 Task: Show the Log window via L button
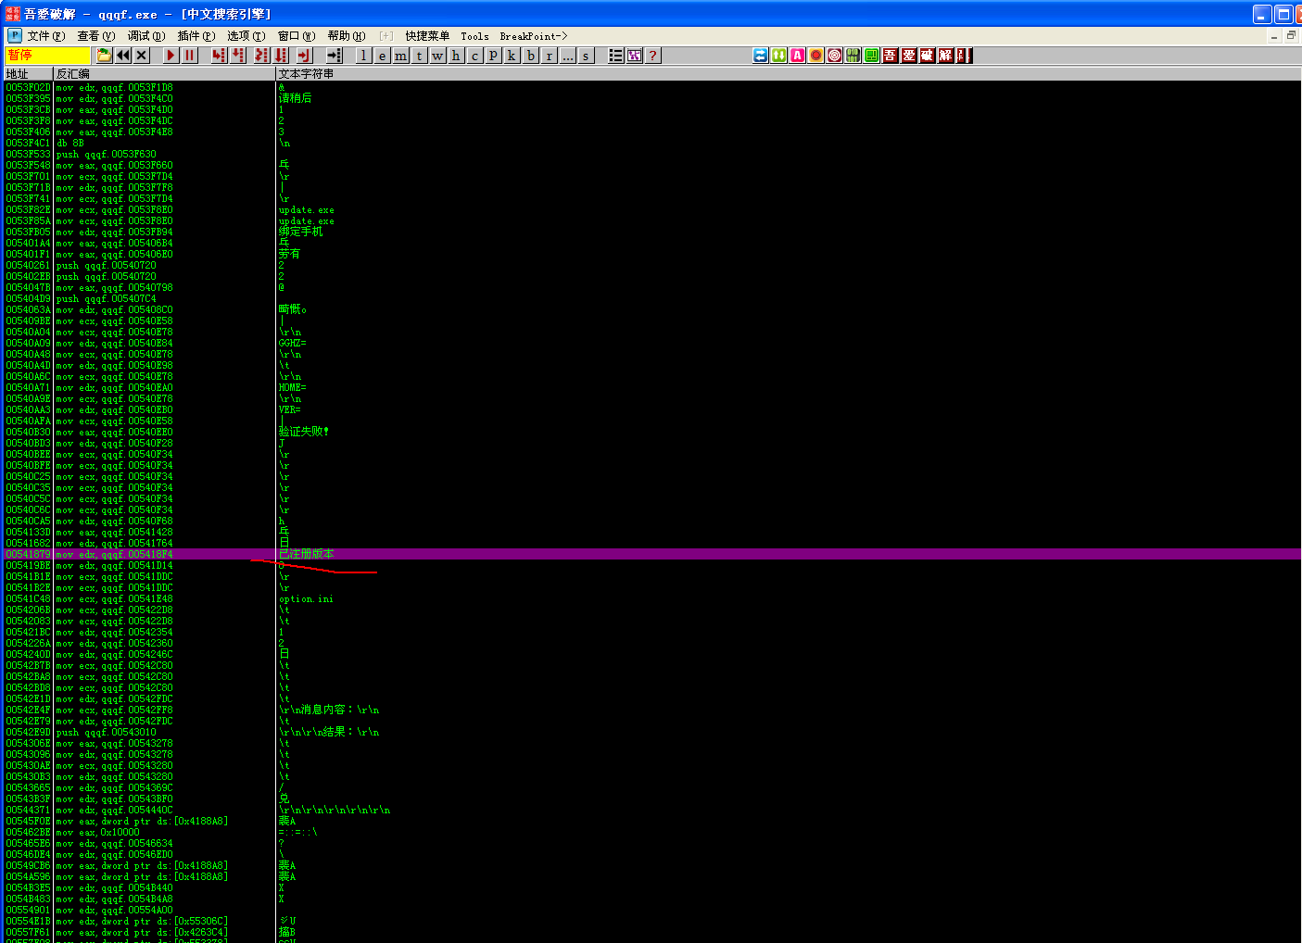point(364,56)
